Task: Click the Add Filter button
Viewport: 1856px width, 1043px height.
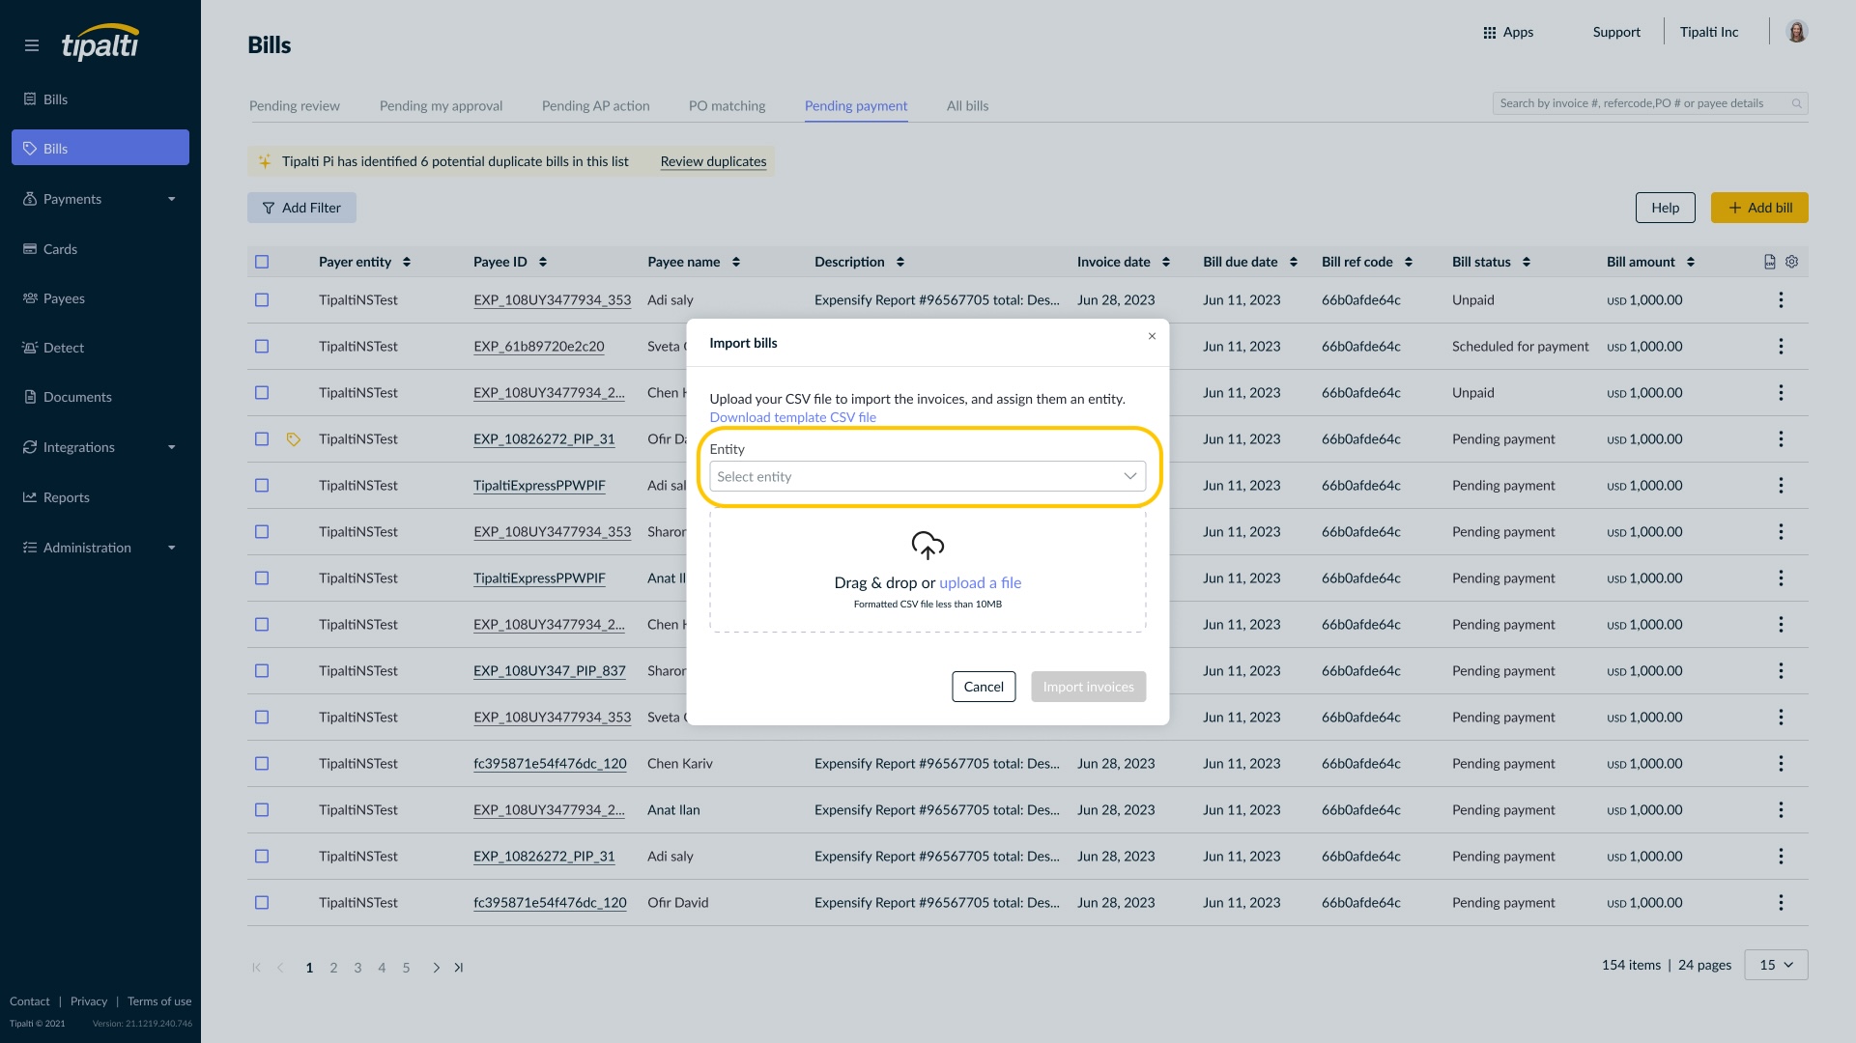Action: coord(301,208)
